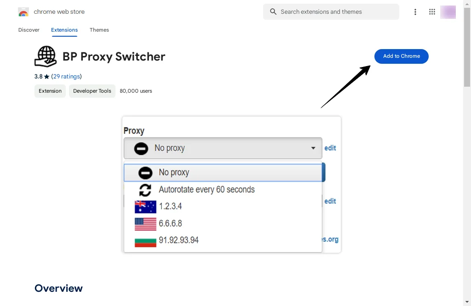The height and width of the screenshot is (306, 471).
Task: Click the 80,000 users text
Action: point(136,91)
